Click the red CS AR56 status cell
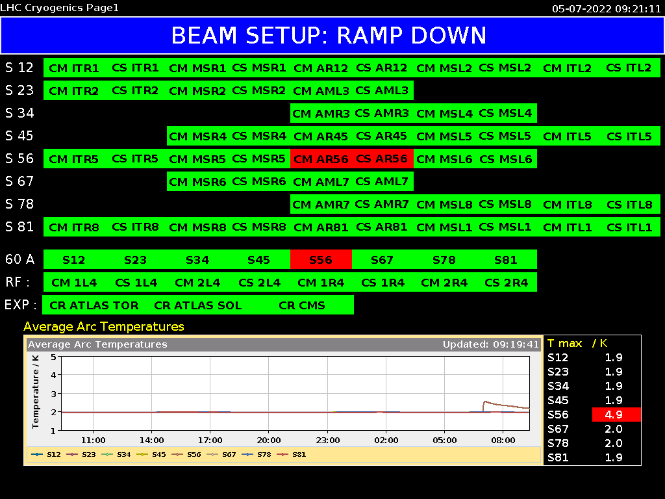 coord(383,159)
